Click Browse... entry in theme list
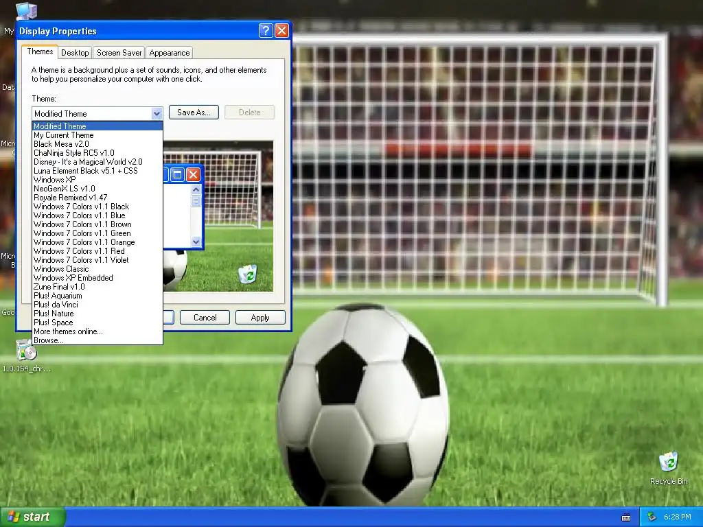Image resolution: width=703 pixels, height=527 pixels. point(97,340)
